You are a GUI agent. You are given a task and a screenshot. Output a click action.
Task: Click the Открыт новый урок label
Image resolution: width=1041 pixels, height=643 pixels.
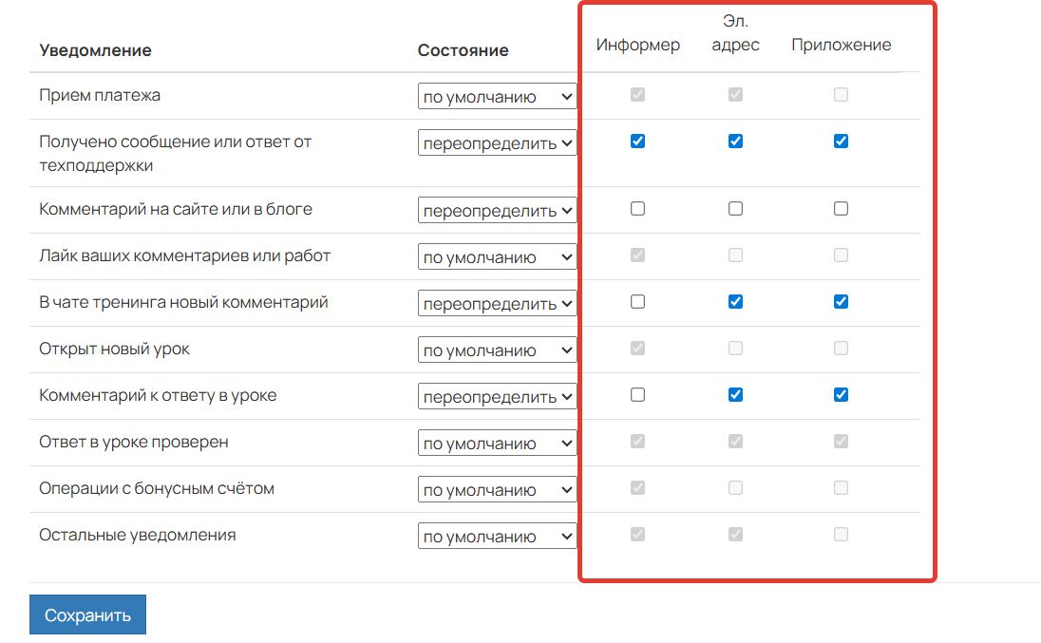point(114,349)
